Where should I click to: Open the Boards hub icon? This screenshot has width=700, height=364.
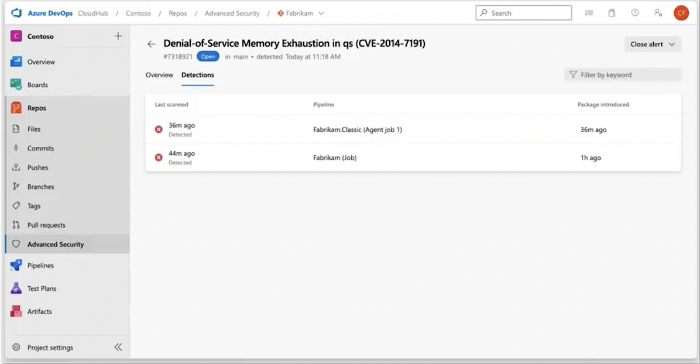(16, 85)
